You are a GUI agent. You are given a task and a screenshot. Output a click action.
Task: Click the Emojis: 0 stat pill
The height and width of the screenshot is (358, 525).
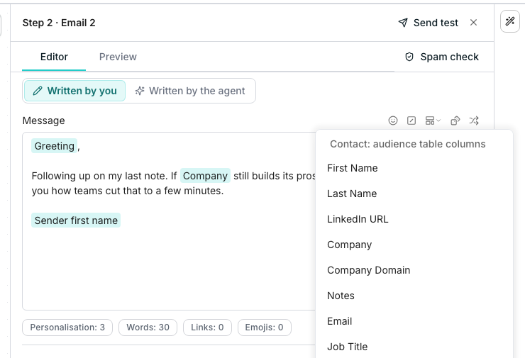pos(264,328)
